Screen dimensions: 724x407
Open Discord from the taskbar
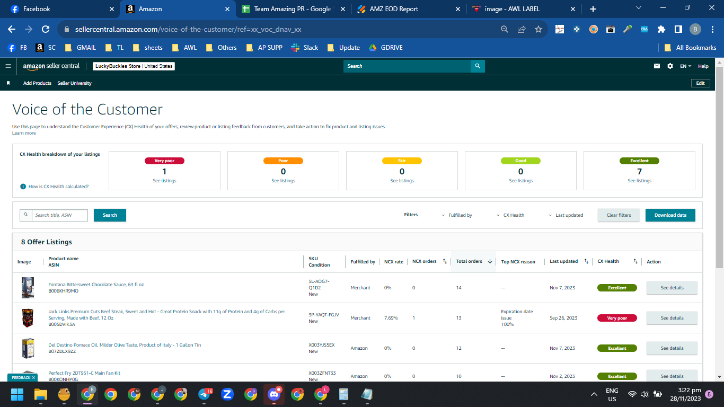tap(273, 394)
